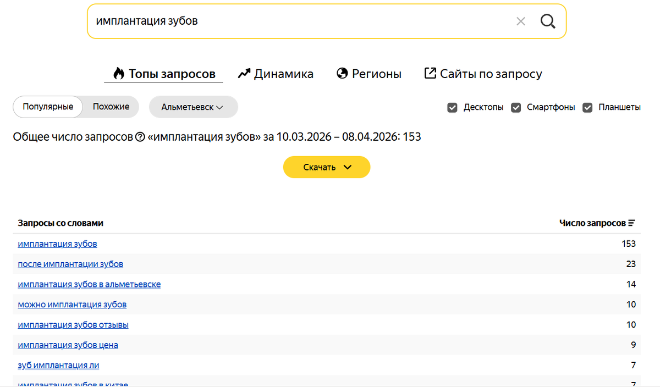Click the flame icon of Топы запросов
This screenshot has width=660, height=387.
tap(119, 74)
